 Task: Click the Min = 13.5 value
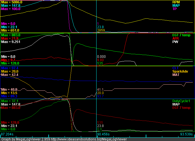9,93
